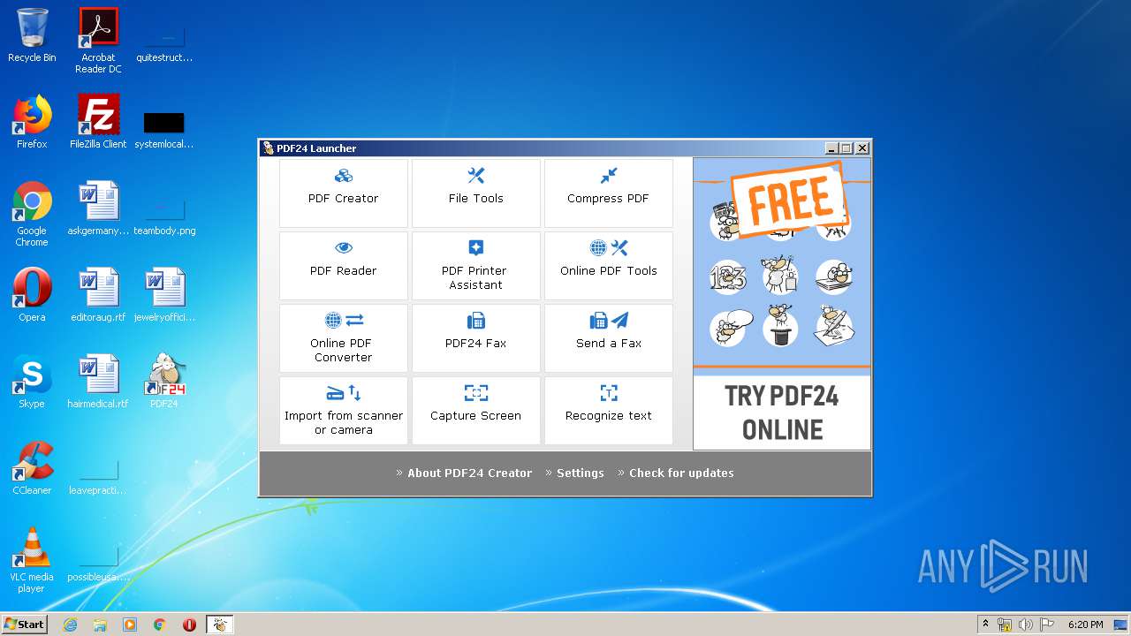1131x636 pixels.
Task: Select the editoraug.rtf document
Action: pyautogui.click(x=98, y=295)
